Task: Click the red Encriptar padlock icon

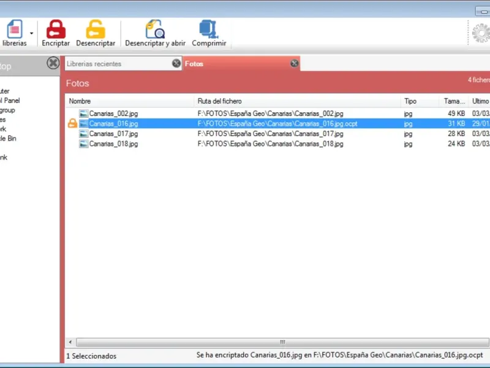Action: point(56,29)
